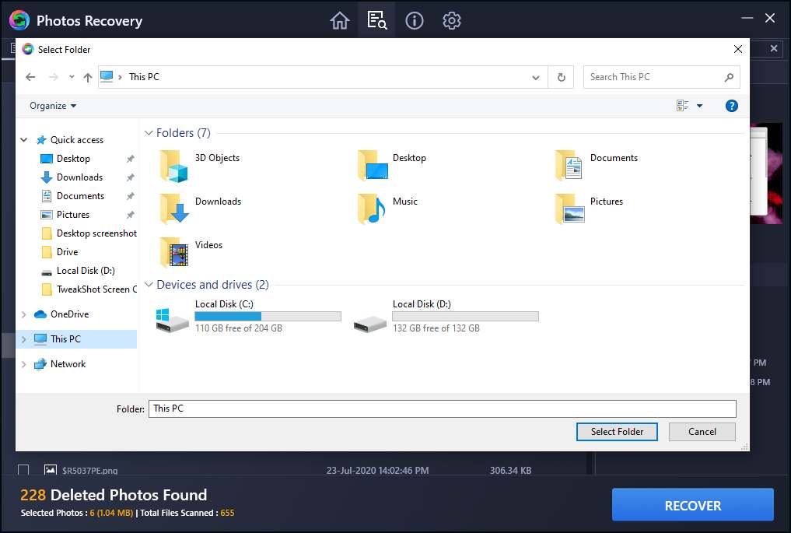Change view layout icon
791x533 pixels.
(x=682, y=106)
